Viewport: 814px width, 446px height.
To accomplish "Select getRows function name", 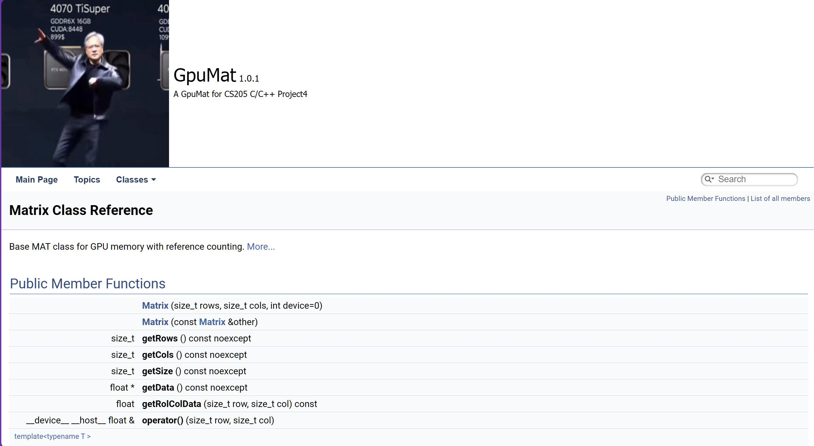I will click(x=160, y=338).
